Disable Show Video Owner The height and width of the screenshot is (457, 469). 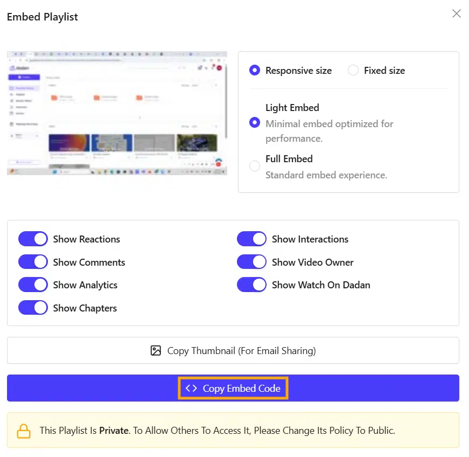click(251, 262)
